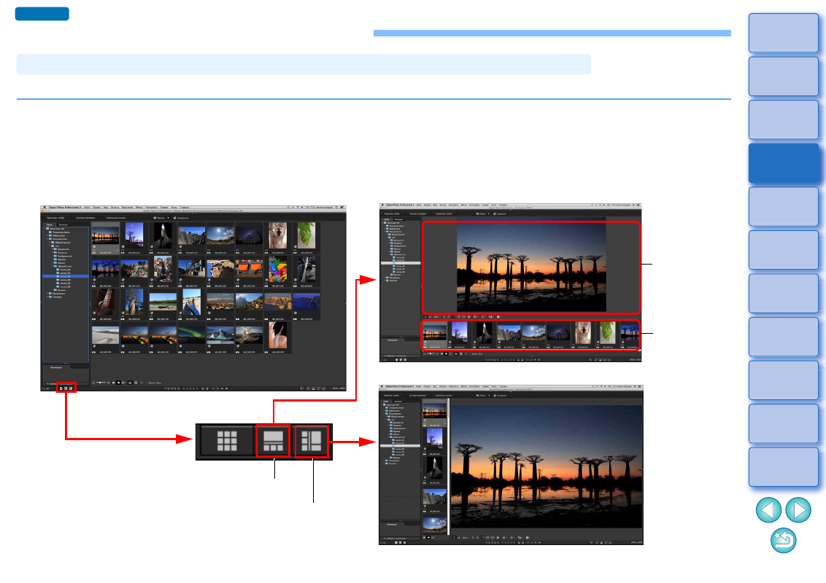Click vertical filmstrip scrollbar in bottom screenshot
826x583 pixels.
click(x=448, y=466)
